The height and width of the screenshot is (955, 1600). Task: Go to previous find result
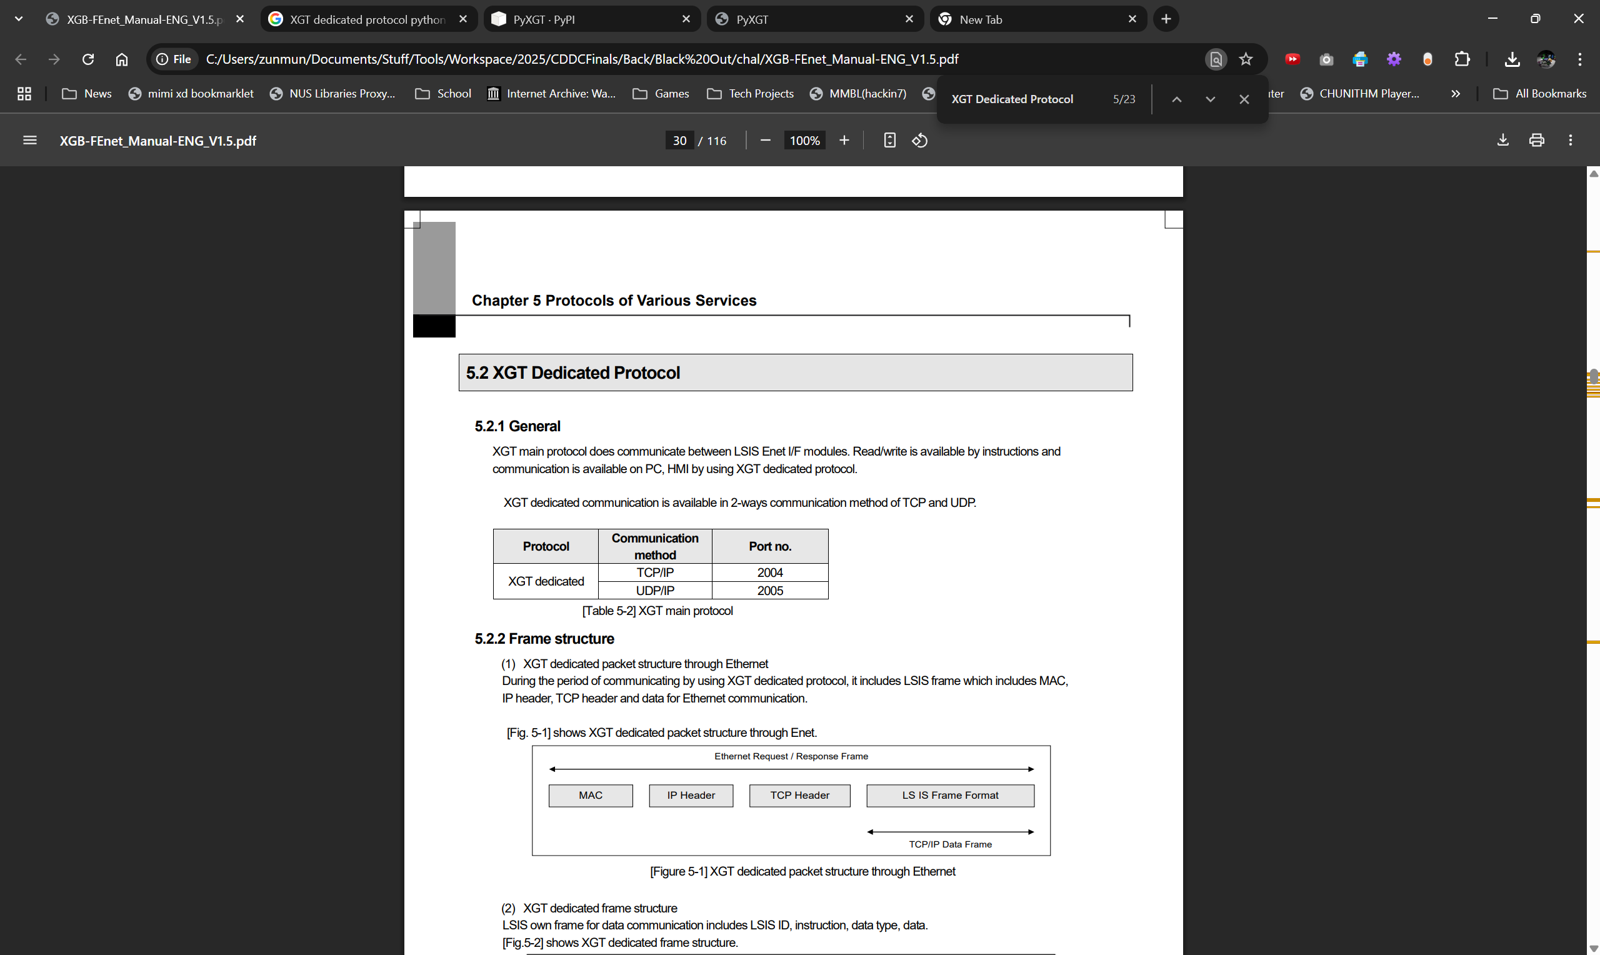coord(1176,99)
